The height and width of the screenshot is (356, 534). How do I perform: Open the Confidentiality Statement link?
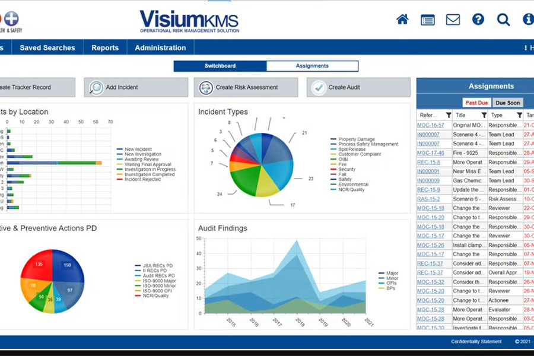tap(476, 341)
